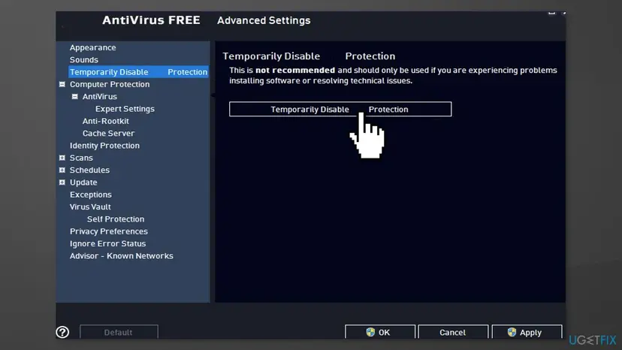Open Advisor - Known Networks settings
The width and height of the screenshot is (622, 350).
pos(122,256)
